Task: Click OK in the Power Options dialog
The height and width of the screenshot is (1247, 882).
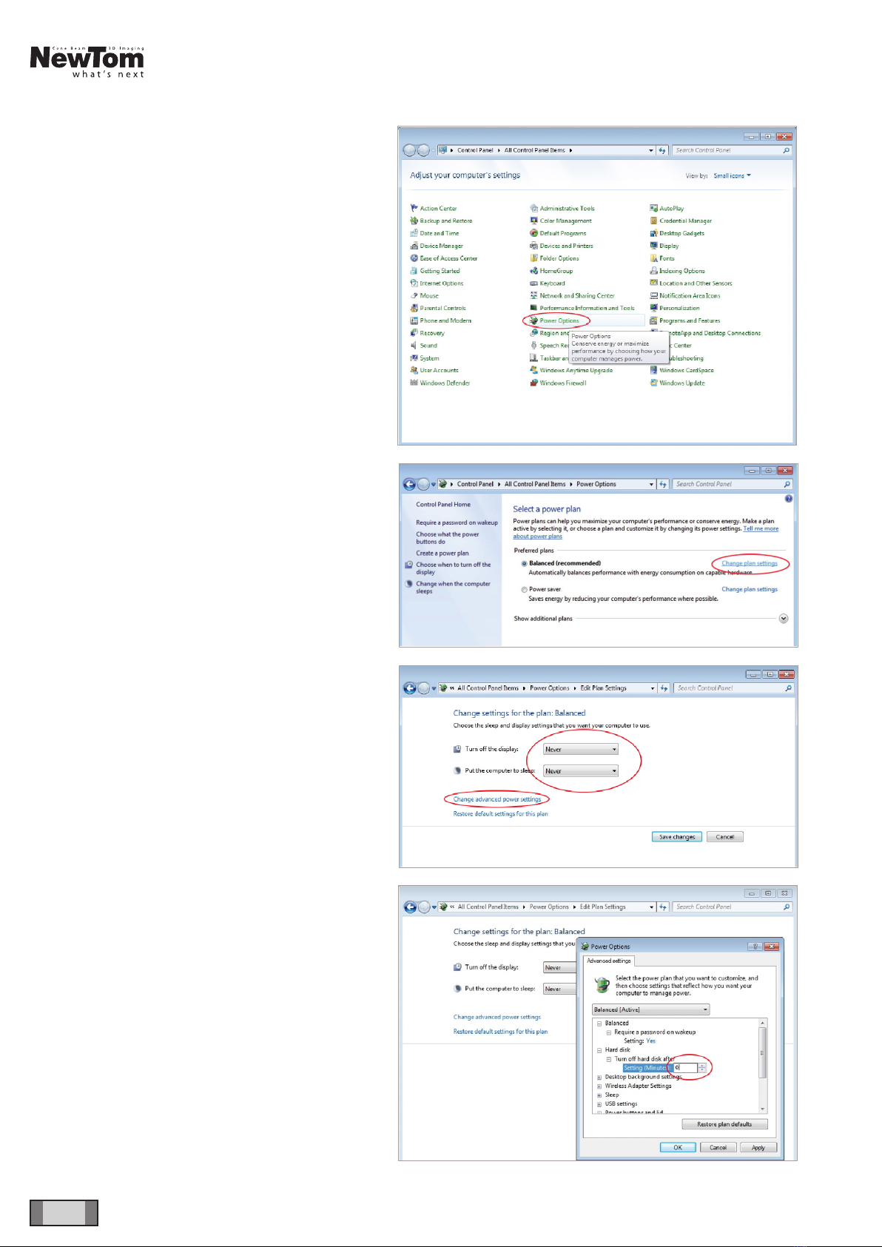Action: tap(678, 1148)
